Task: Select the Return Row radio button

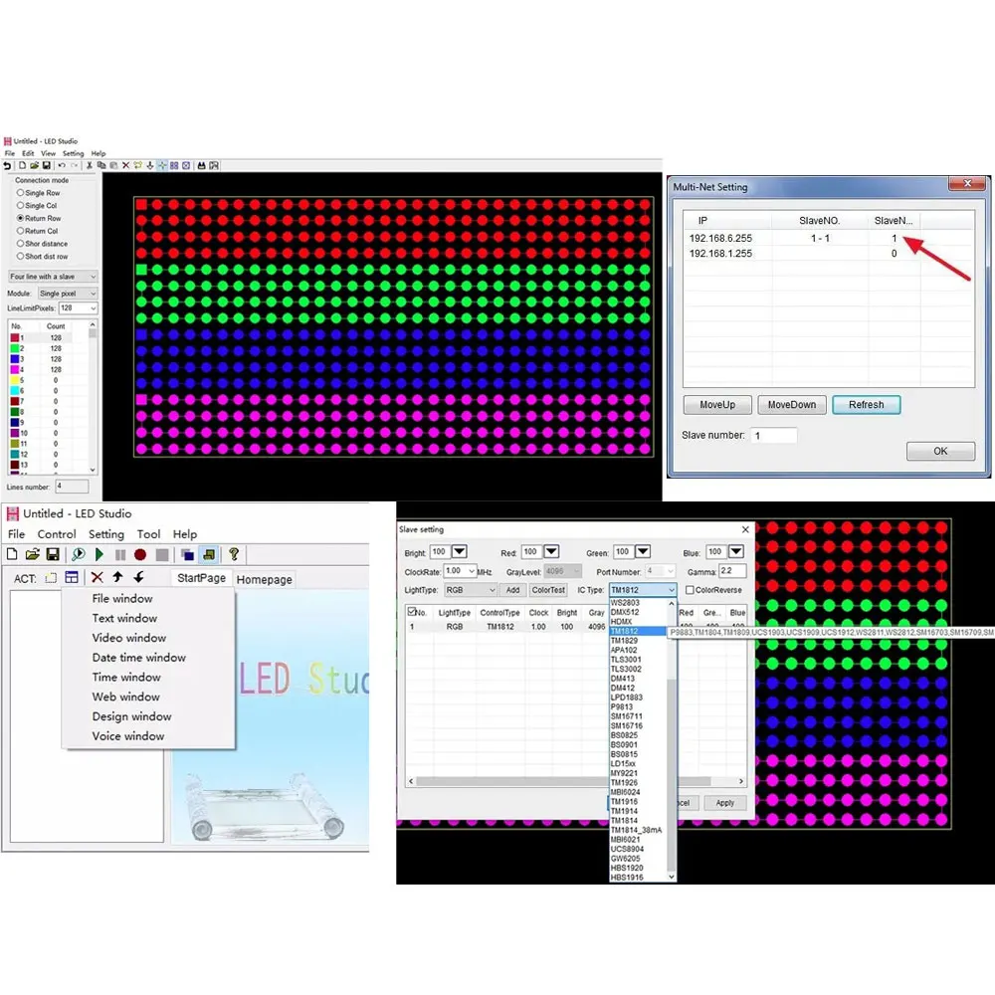Action: point(21,218)
